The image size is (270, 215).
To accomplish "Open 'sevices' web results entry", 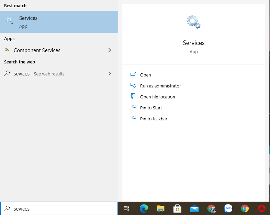I will point(59,74).
